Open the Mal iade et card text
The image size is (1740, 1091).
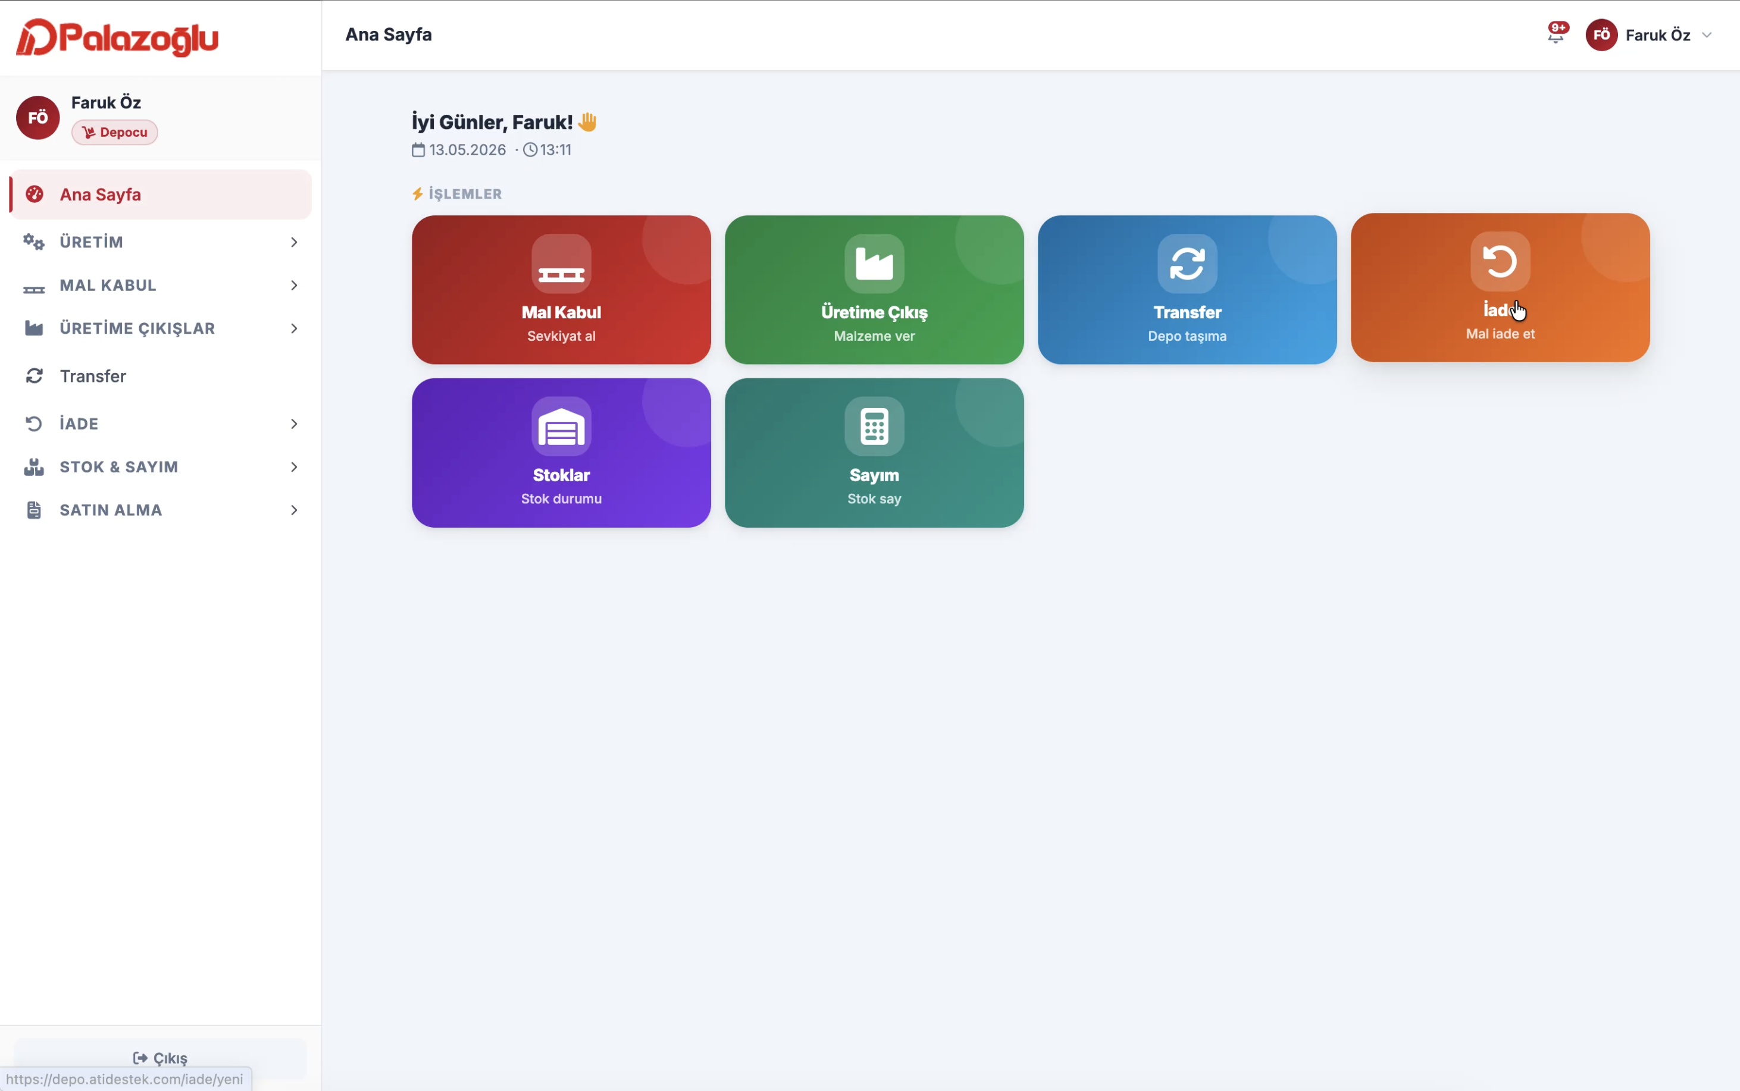pyautogui.click(x=1500, y=333)
